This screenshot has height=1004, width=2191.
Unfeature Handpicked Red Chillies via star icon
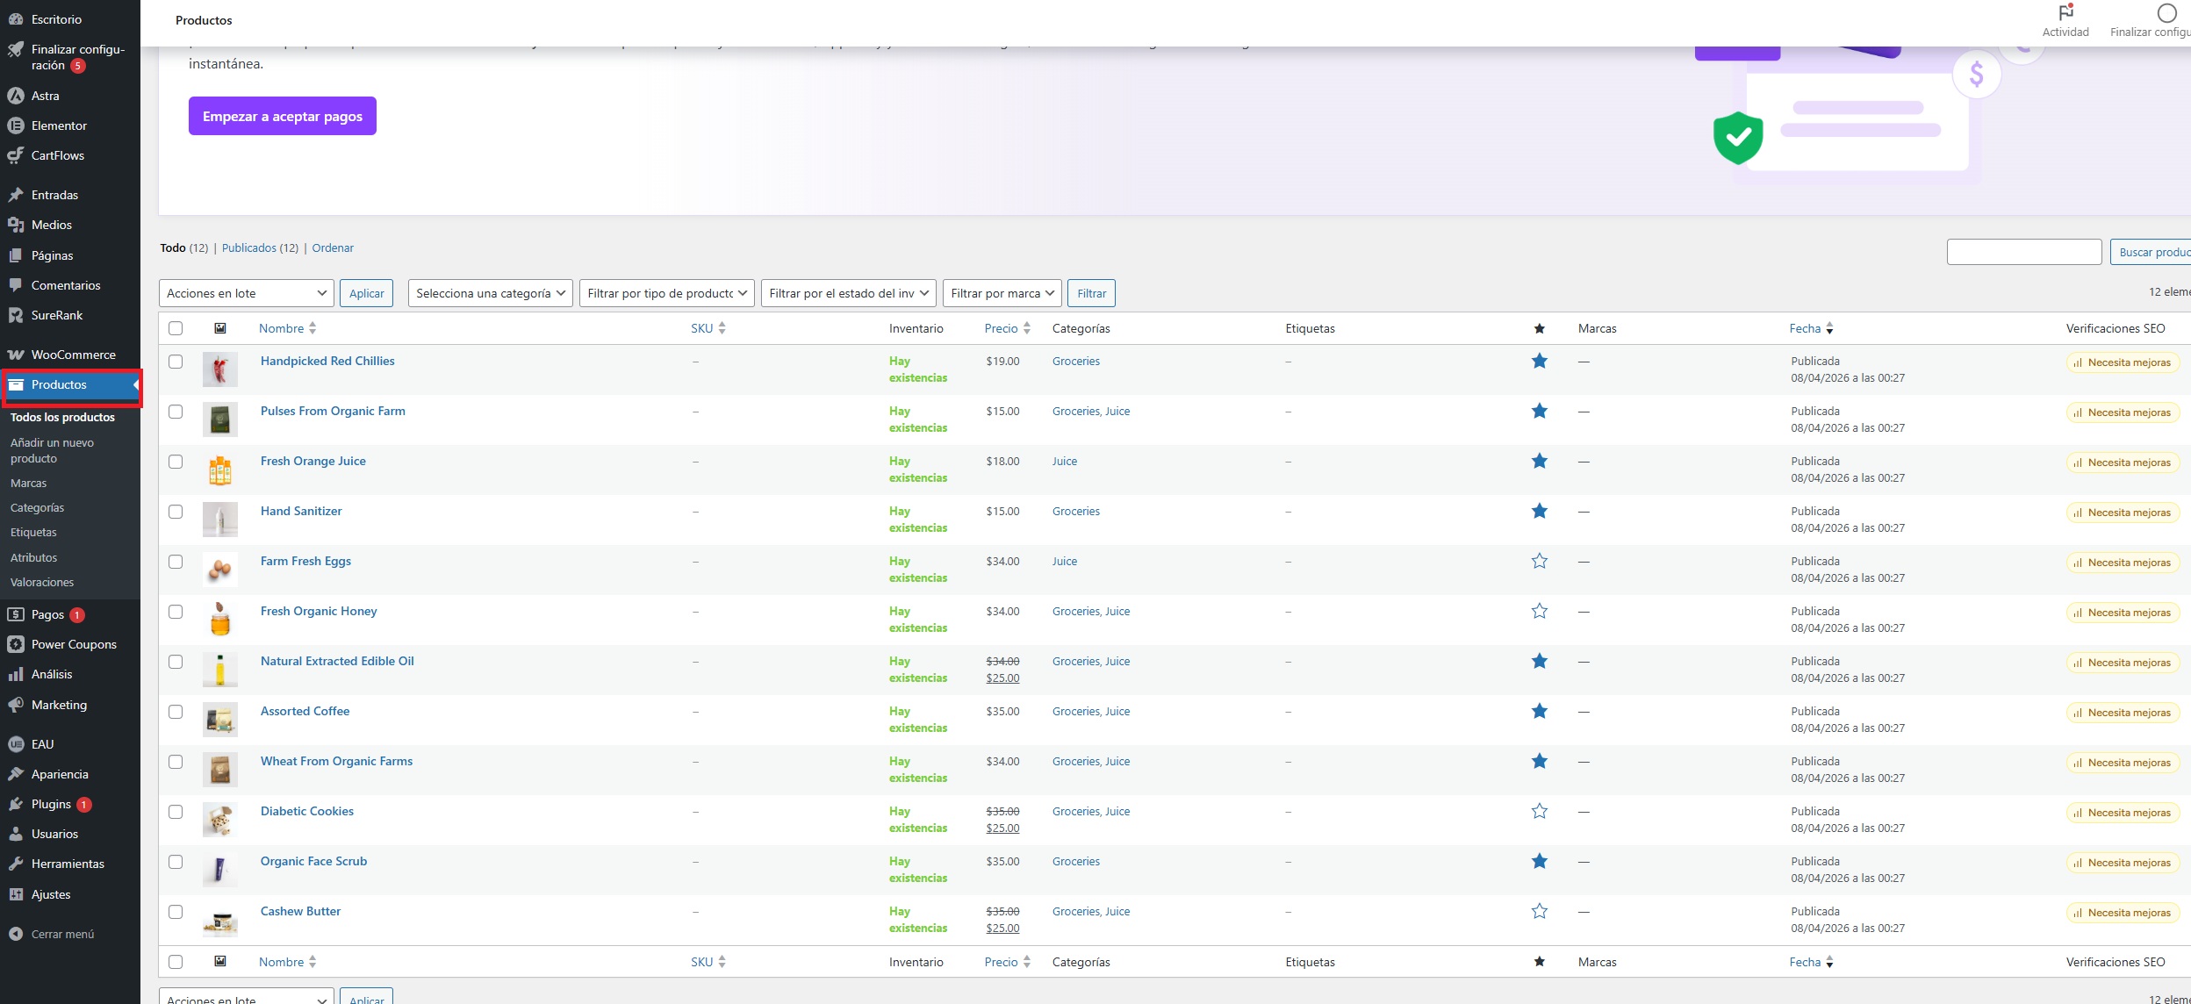[x=1539, y=361]
